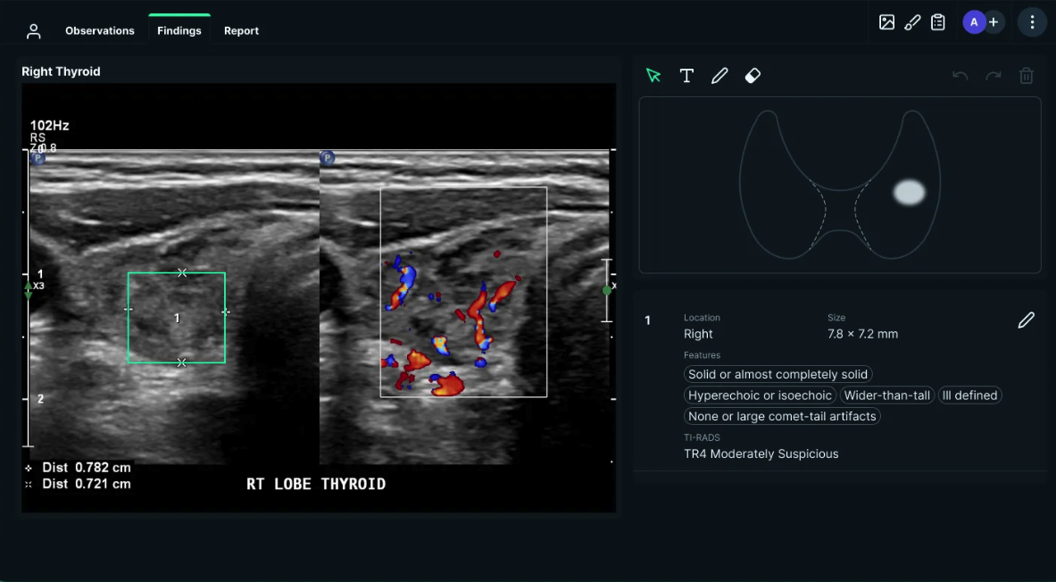
Task: Click the TR4 Moderately Suspicious label
Action: coord(761,453)
